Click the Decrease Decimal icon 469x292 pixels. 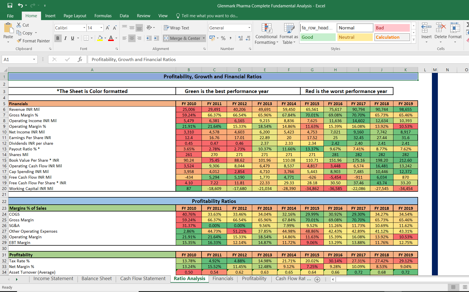[x=248, y=38]
